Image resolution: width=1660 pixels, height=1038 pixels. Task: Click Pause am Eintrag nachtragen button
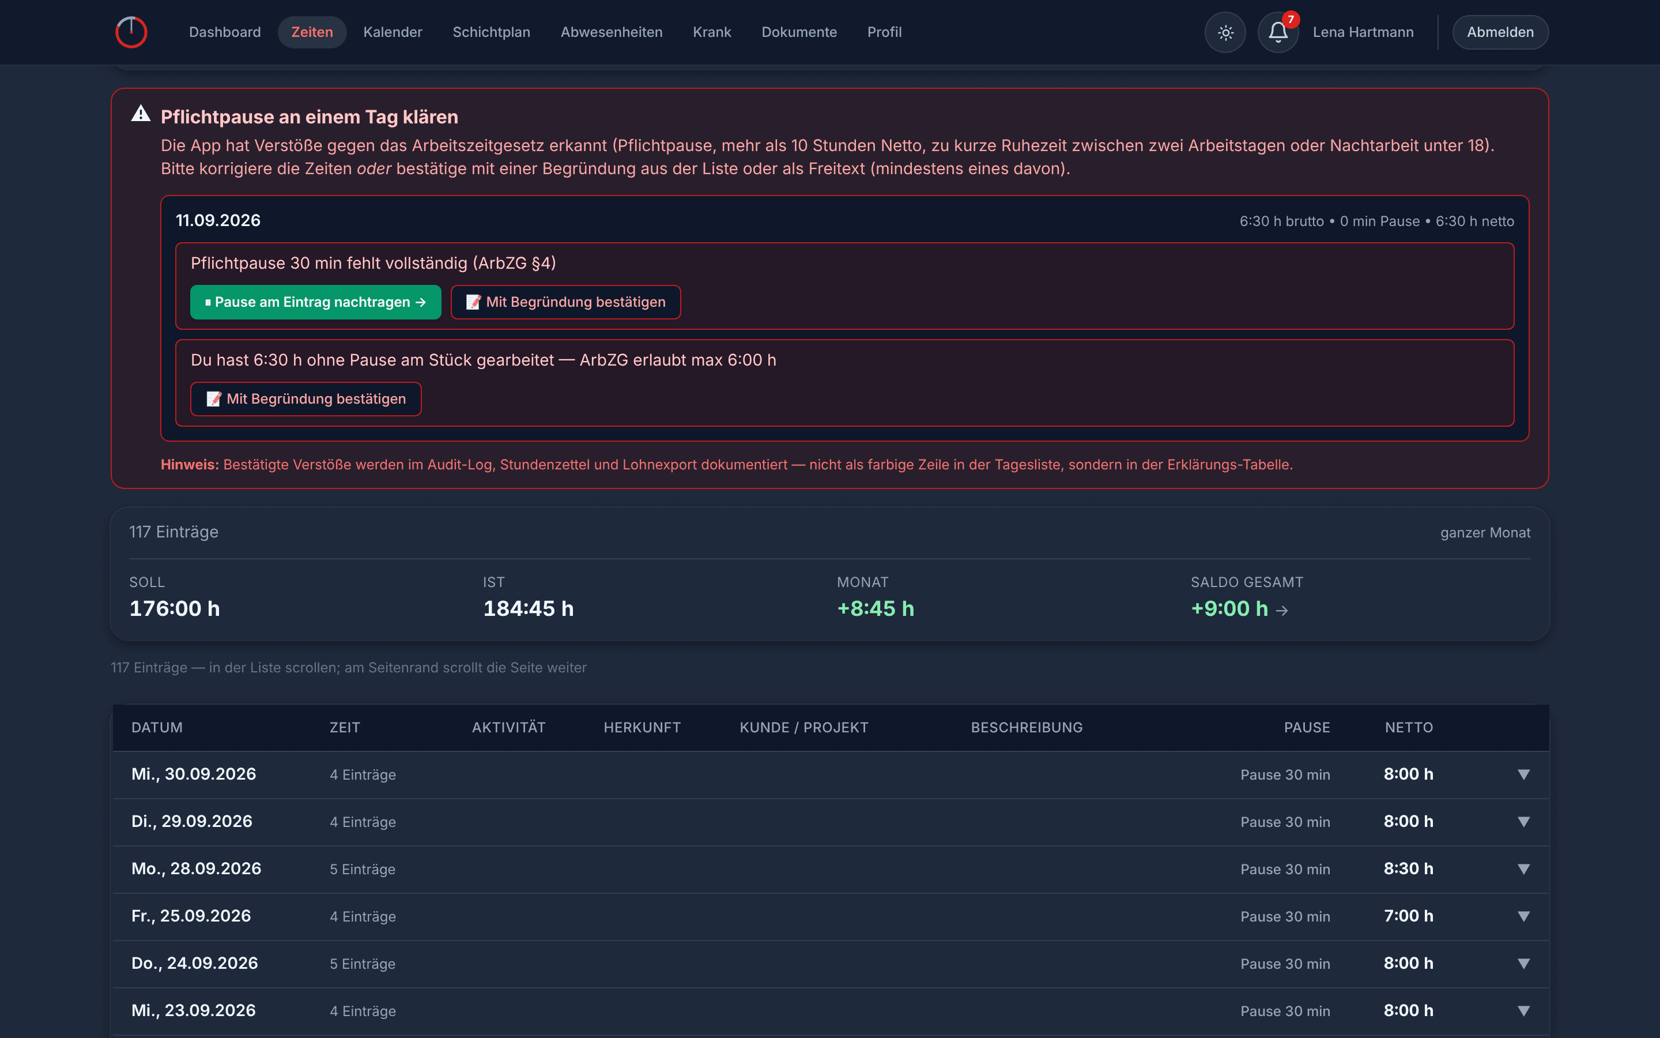[315, 302]
